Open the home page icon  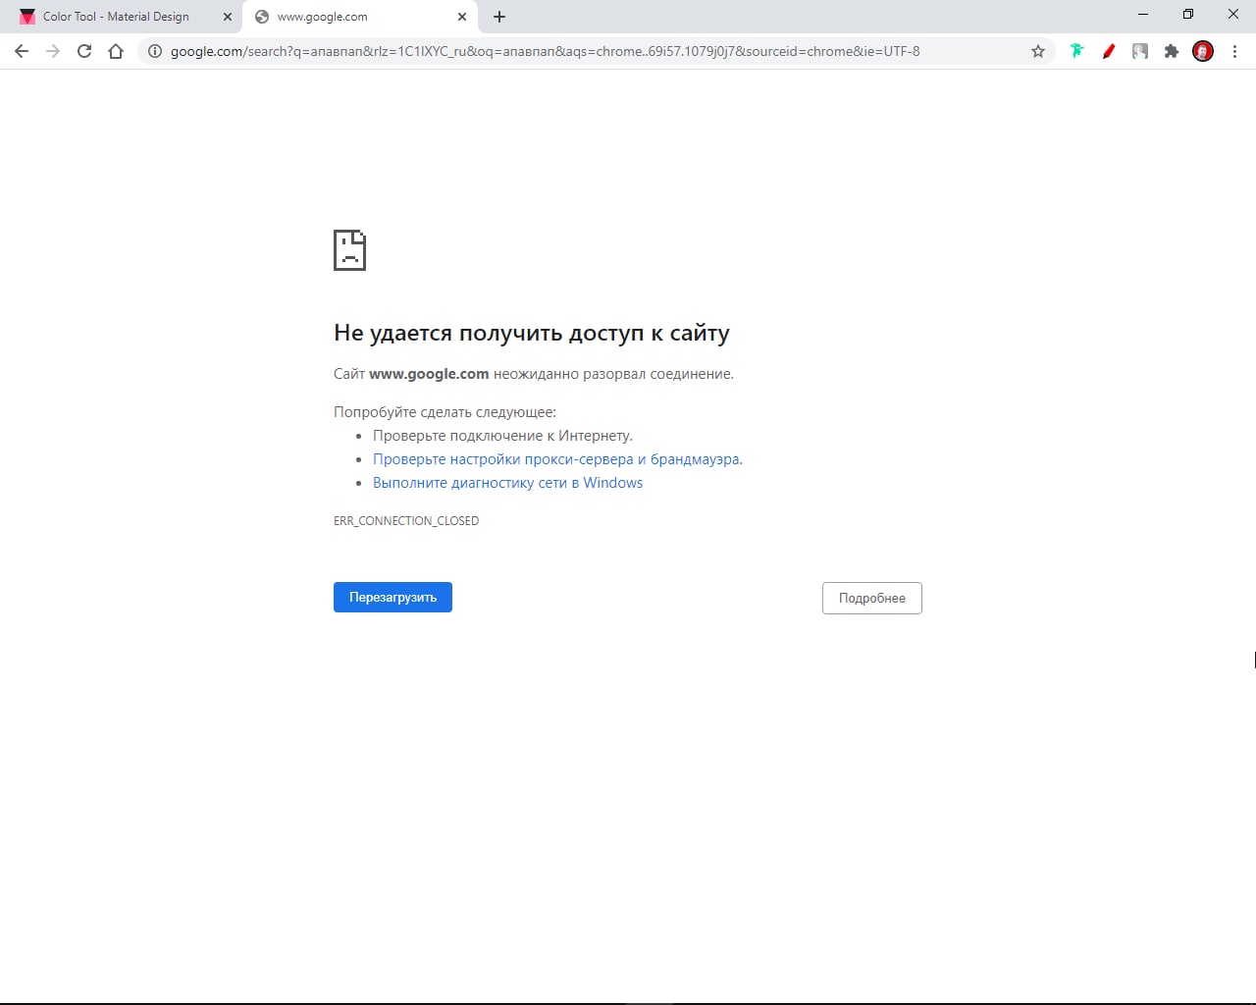click(116, 51)
